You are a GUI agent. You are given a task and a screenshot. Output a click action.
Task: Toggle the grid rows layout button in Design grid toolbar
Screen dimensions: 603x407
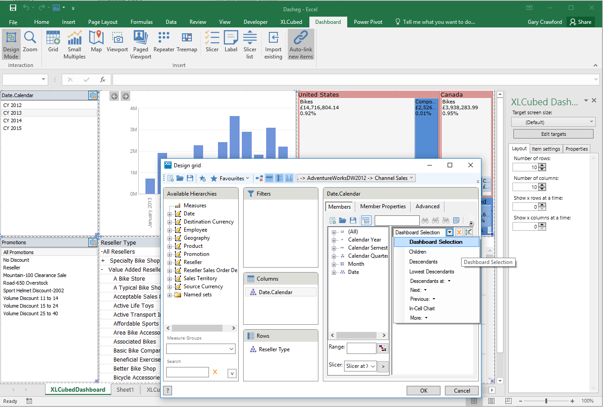(269, 179)
